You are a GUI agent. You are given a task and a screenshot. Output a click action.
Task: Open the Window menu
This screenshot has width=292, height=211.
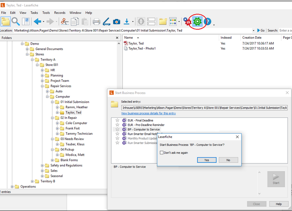[75, 13]
